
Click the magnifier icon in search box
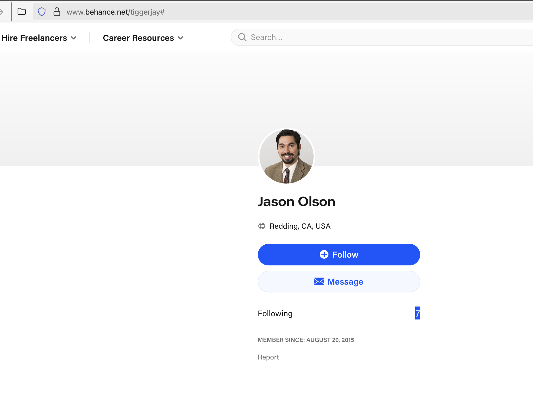click(242, 37)
